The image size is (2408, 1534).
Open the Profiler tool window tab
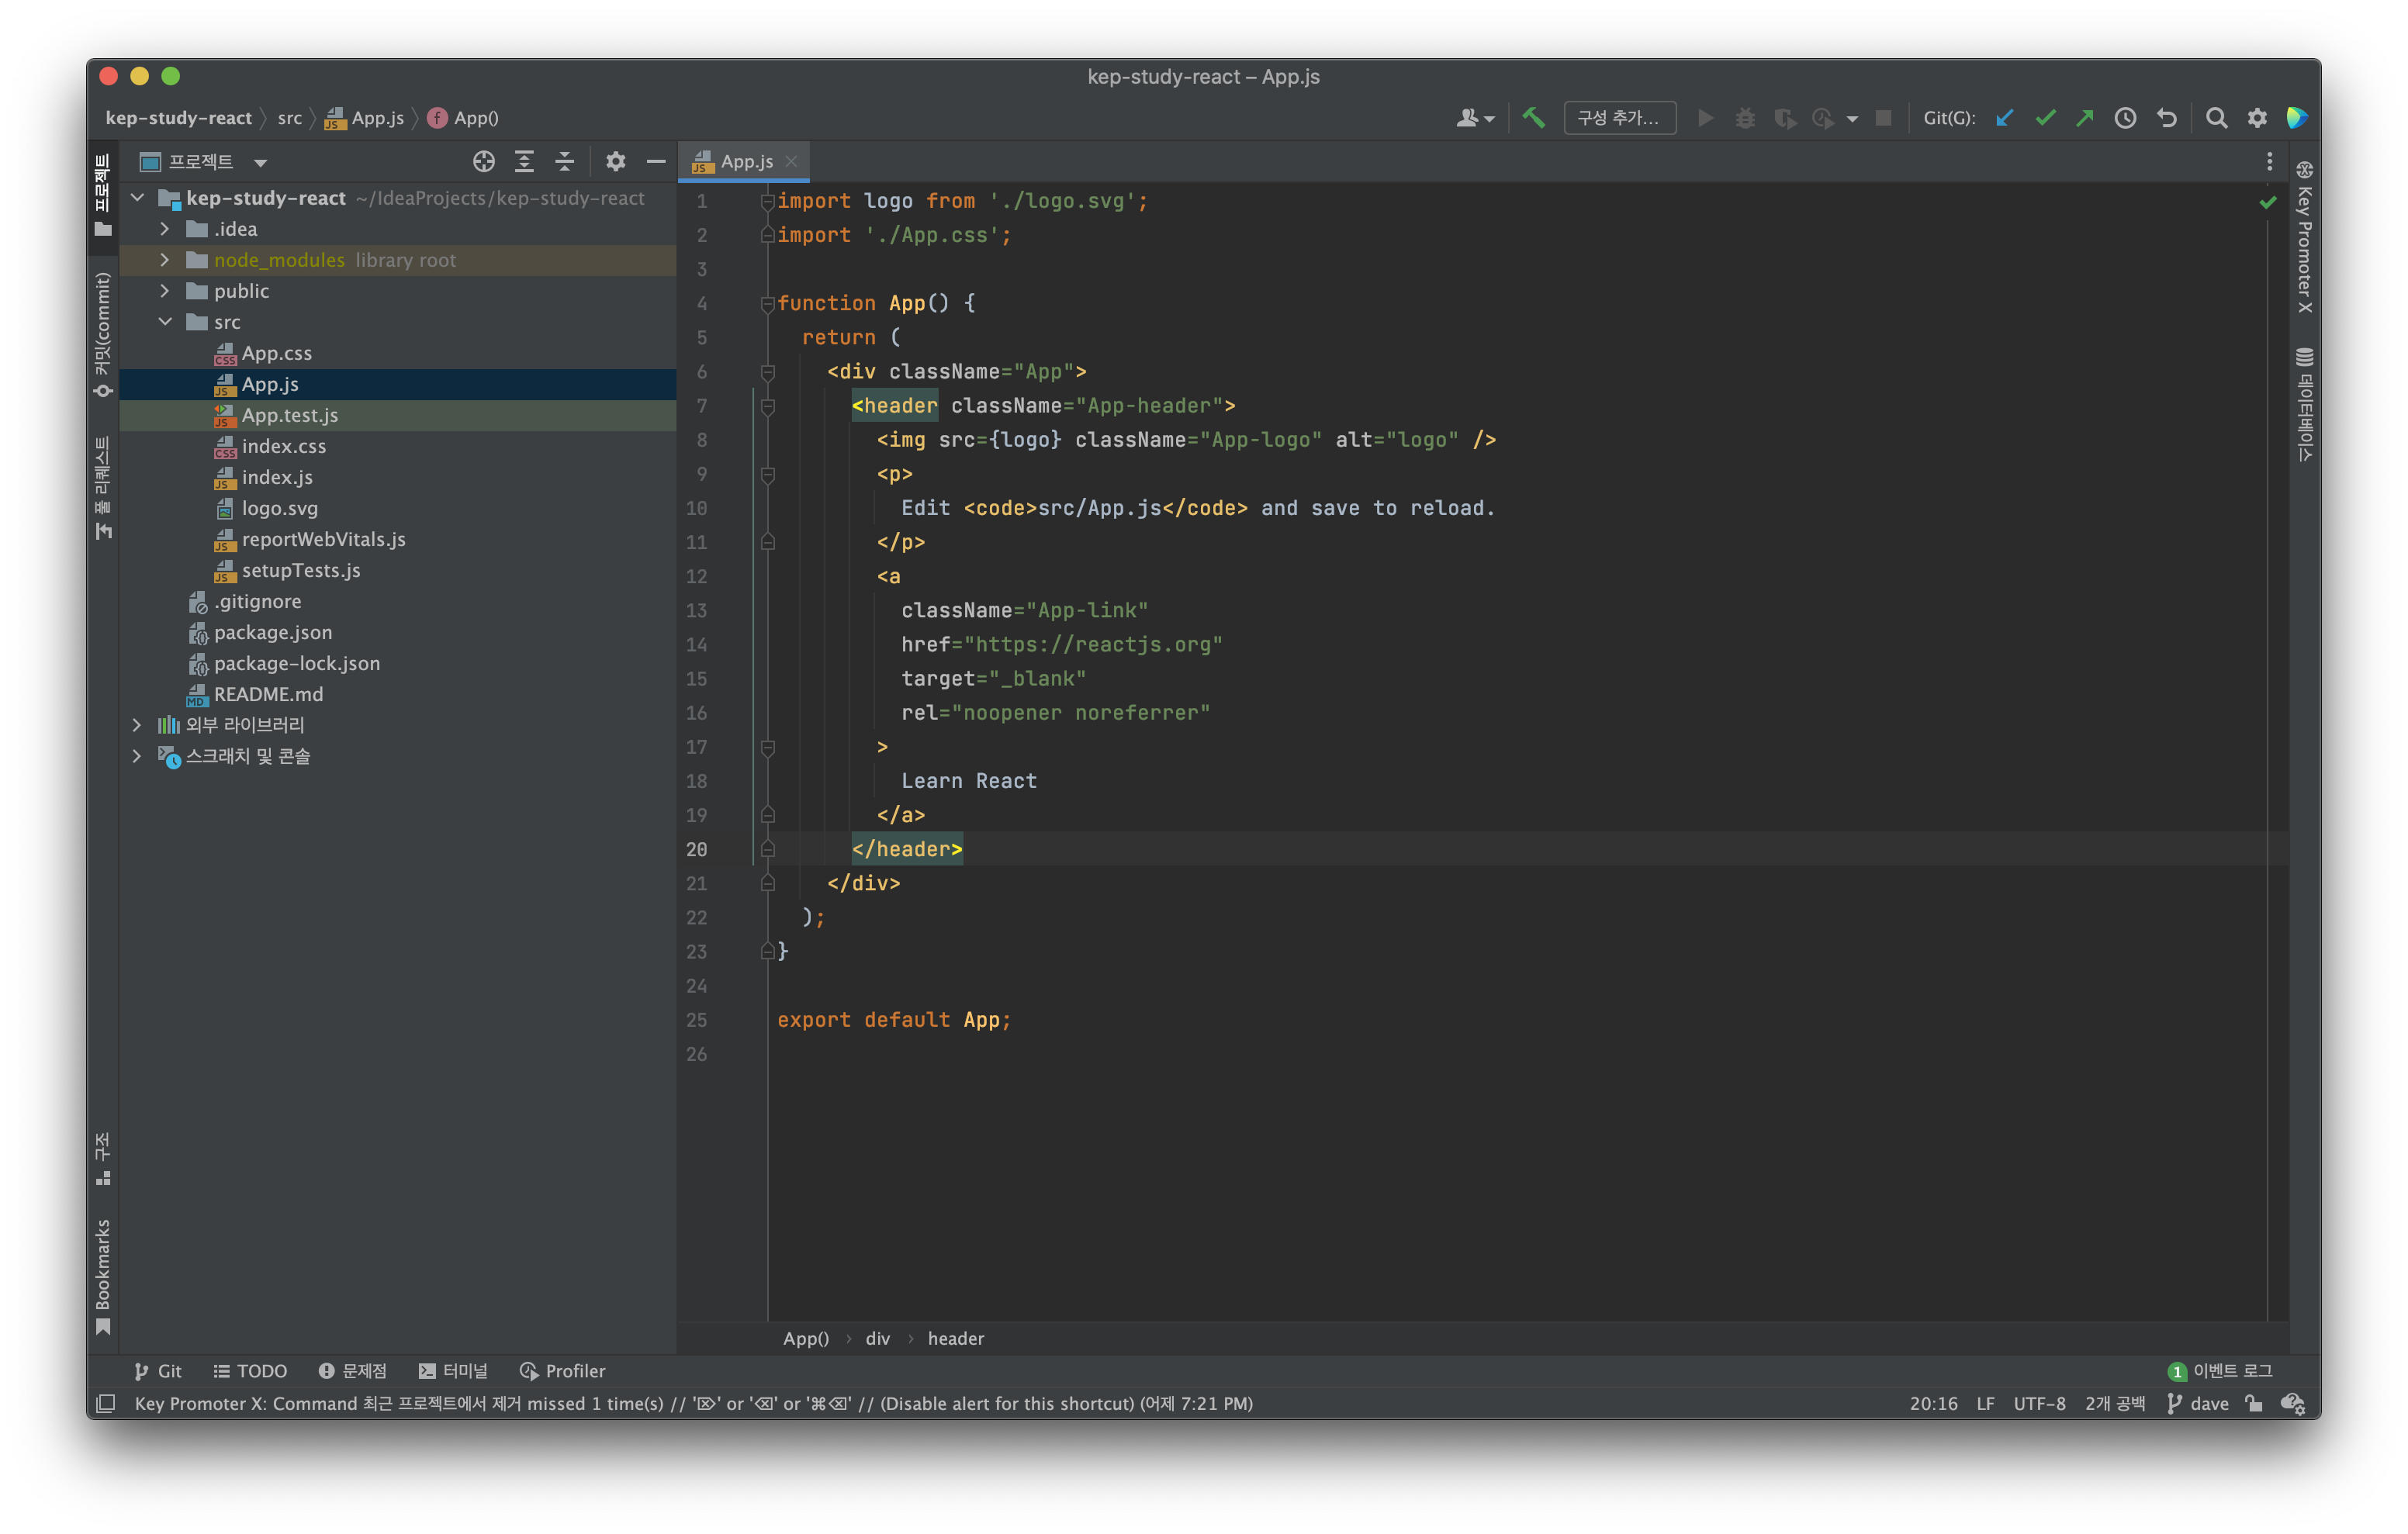coord(562,1371)
